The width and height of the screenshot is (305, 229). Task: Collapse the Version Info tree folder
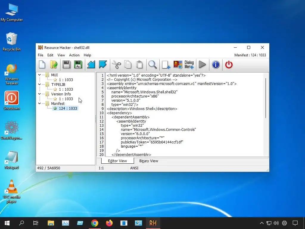coord(40,94)
